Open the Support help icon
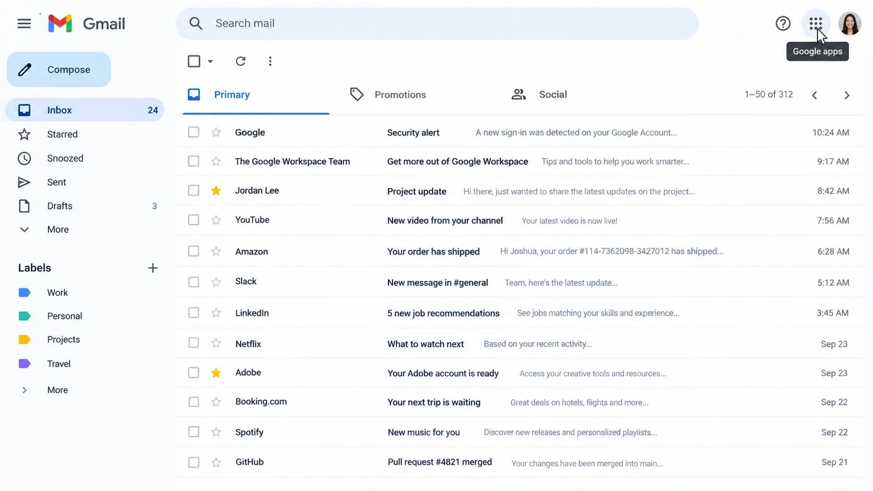The height and width of the screenshot is (491, 873). [783, 23]
